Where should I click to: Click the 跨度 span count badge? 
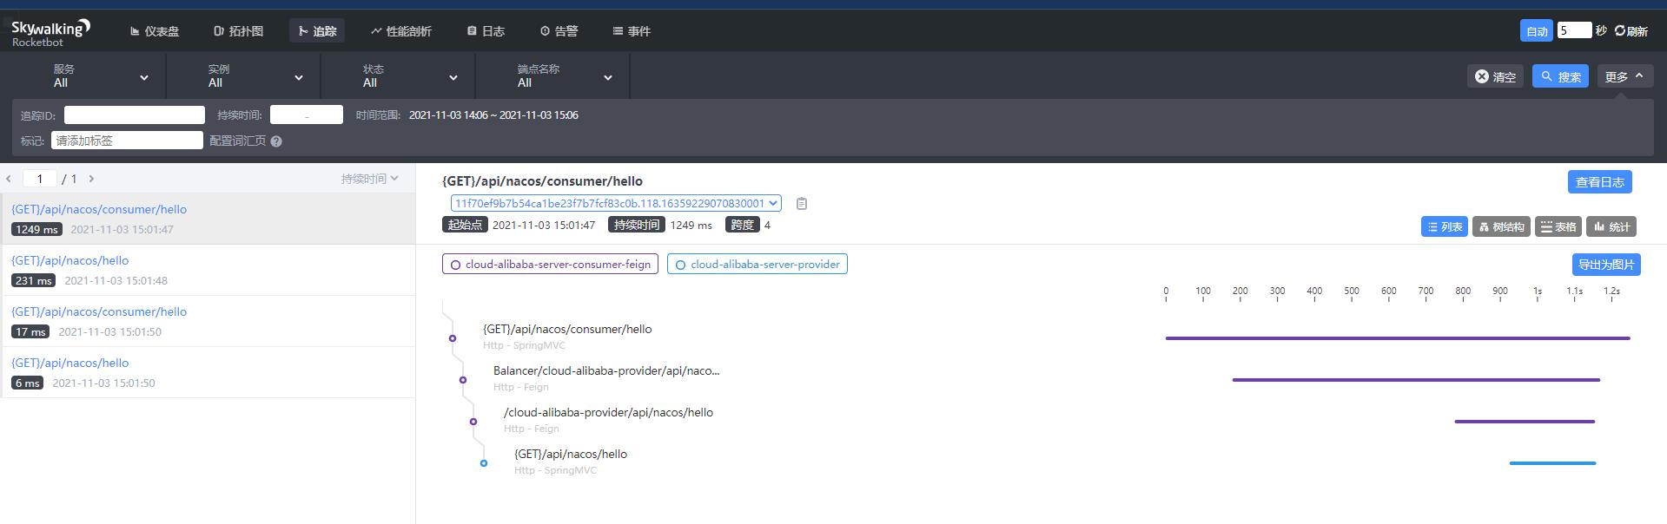[743, 225]
